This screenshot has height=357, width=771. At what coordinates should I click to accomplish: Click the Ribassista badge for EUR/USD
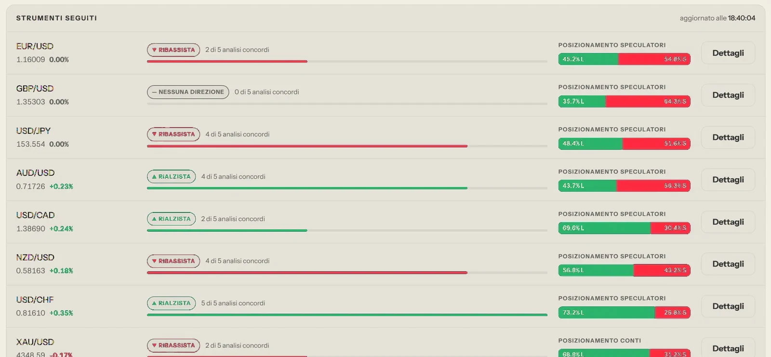[173, 50]
